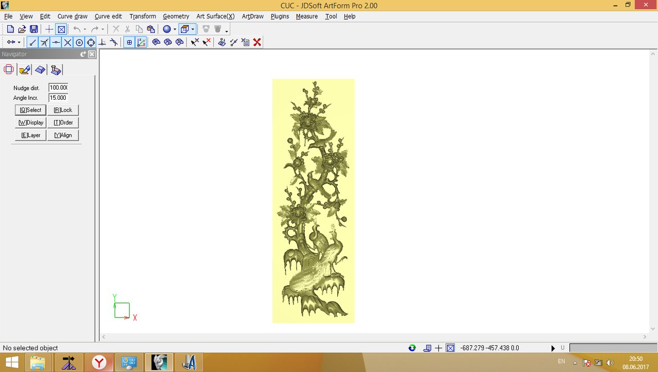Click the Paste icon in toolbar
The image size is (658, 372).
coord(151,29)
